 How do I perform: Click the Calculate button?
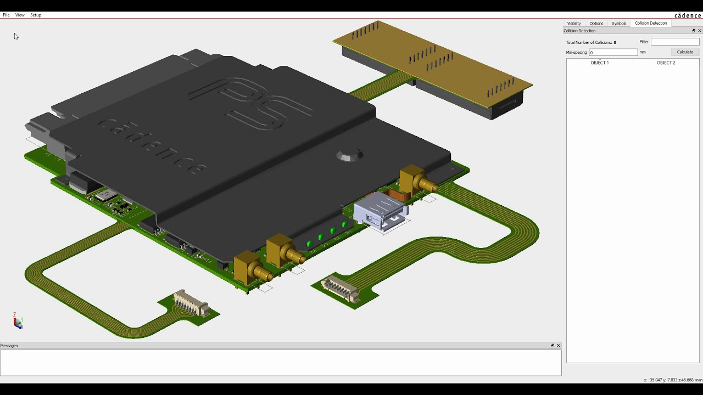(685, 52)
